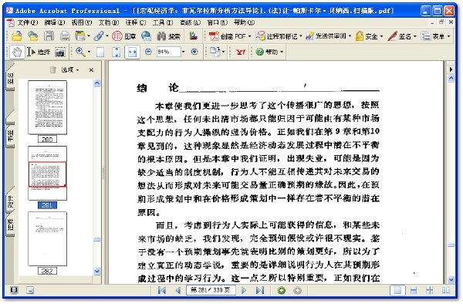Go to the last page
The height and width of the screenshot is (304, 463).
(259, 290)
